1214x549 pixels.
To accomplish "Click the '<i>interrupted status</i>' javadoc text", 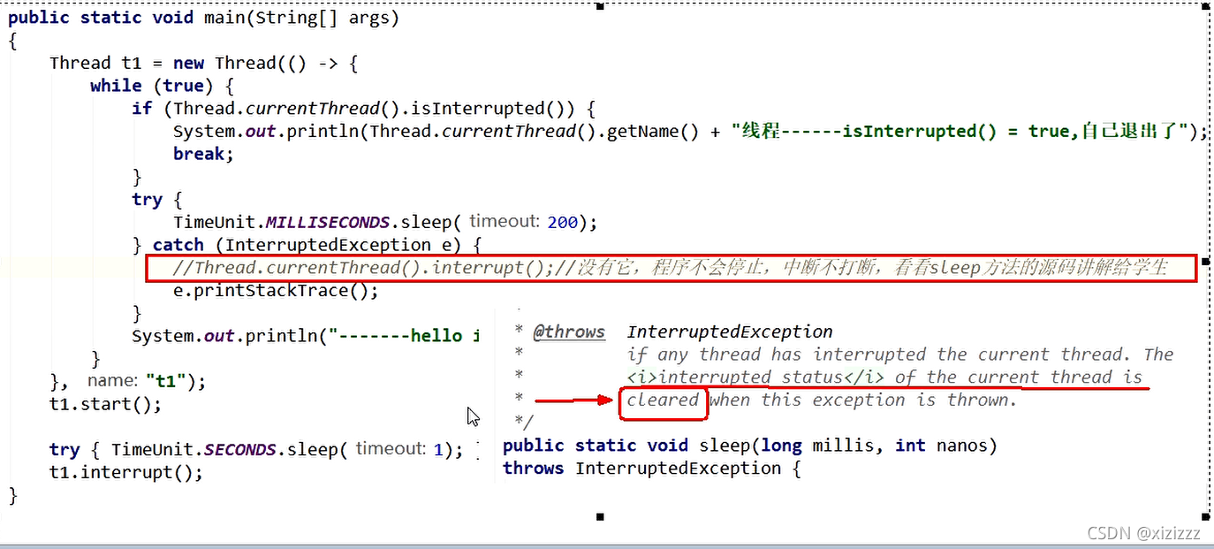I will [755, 377].
